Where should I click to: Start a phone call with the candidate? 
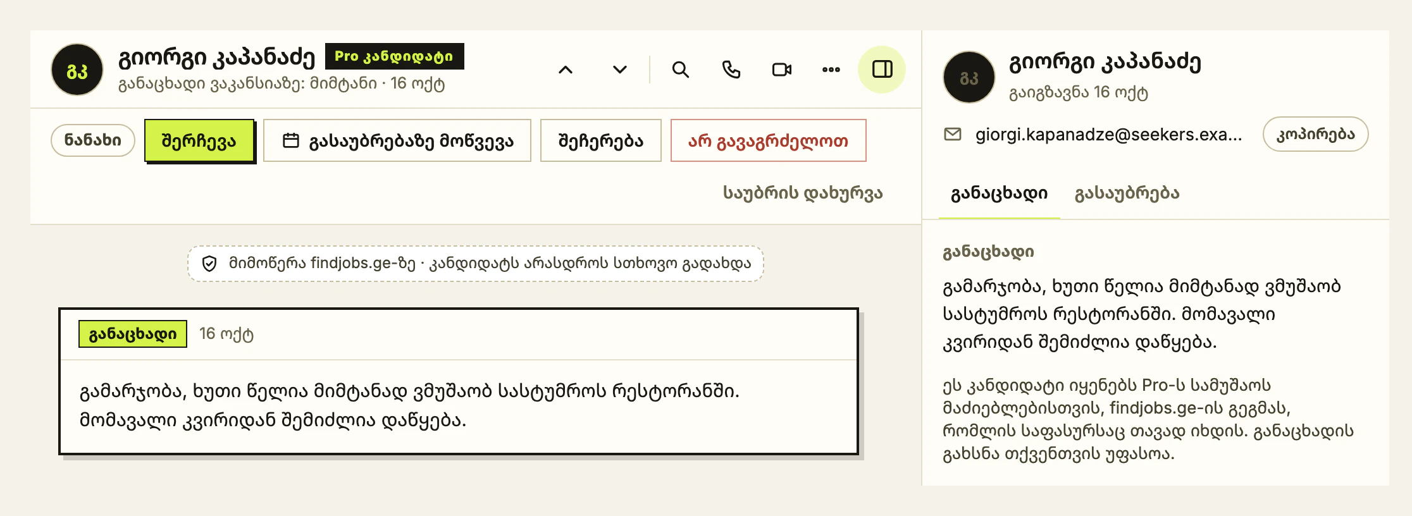pos(731,70)
